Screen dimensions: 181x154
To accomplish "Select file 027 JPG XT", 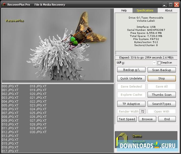I will [38, 120].
